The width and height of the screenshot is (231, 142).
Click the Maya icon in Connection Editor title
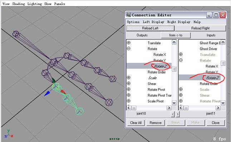[128, 15]
